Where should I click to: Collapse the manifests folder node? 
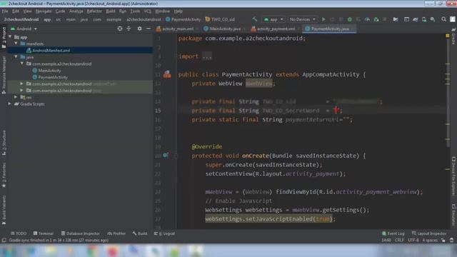(16, 44)
